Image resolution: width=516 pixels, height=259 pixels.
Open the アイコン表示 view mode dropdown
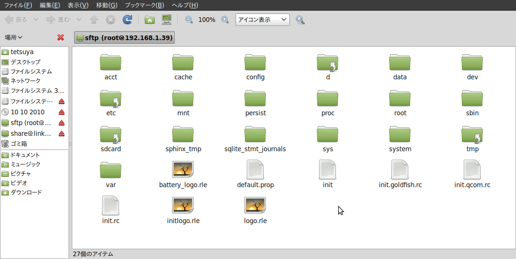pos(263,20)
